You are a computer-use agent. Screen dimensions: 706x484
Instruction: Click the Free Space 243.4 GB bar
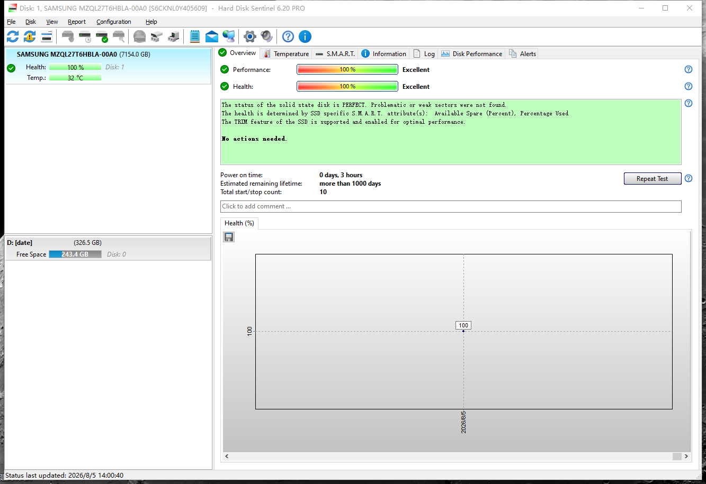(75, 254)
